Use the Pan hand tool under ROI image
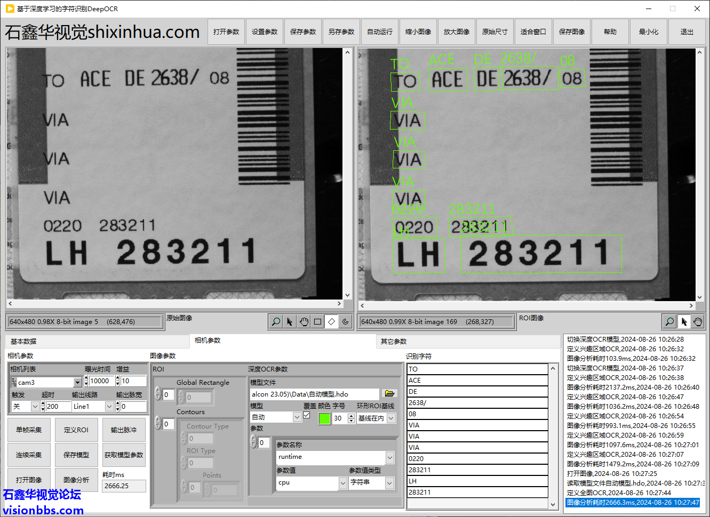Viewport: 710px width, 517px height. [x=698, y=321]
